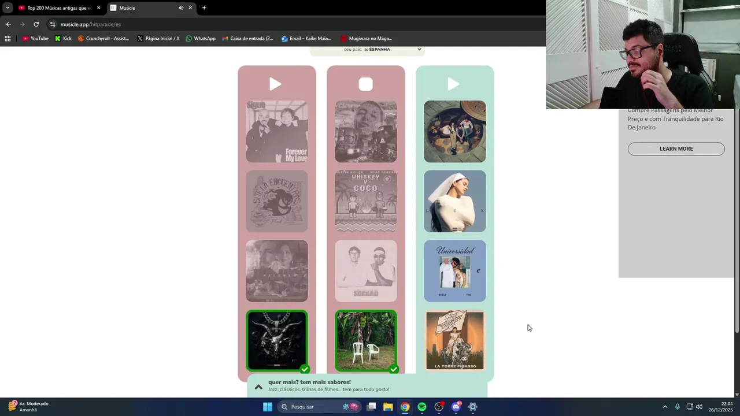Open the tab search dropdown
Image resolution: width=740 pixels, height=416 pixels.
[x=8, y=8]
